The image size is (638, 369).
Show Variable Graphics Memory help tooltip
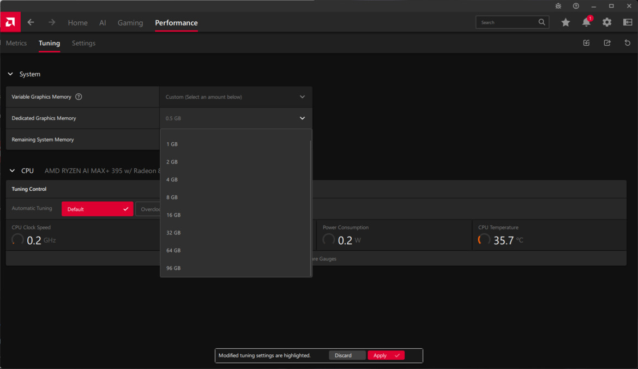(x=79, y=97)
